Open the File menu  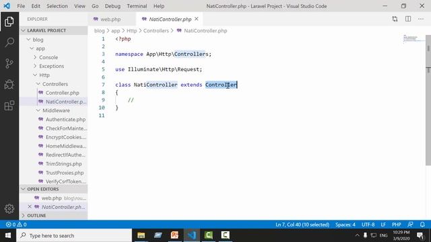(x=21, y=6)
